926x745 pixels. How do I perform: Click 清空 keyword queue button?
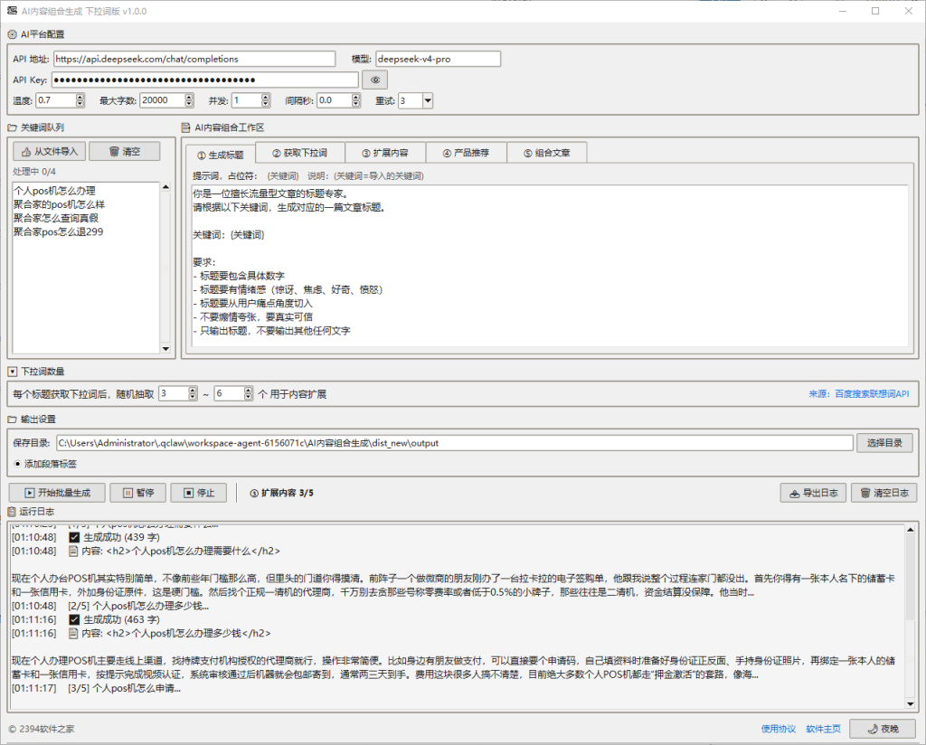tap(125, 151)
